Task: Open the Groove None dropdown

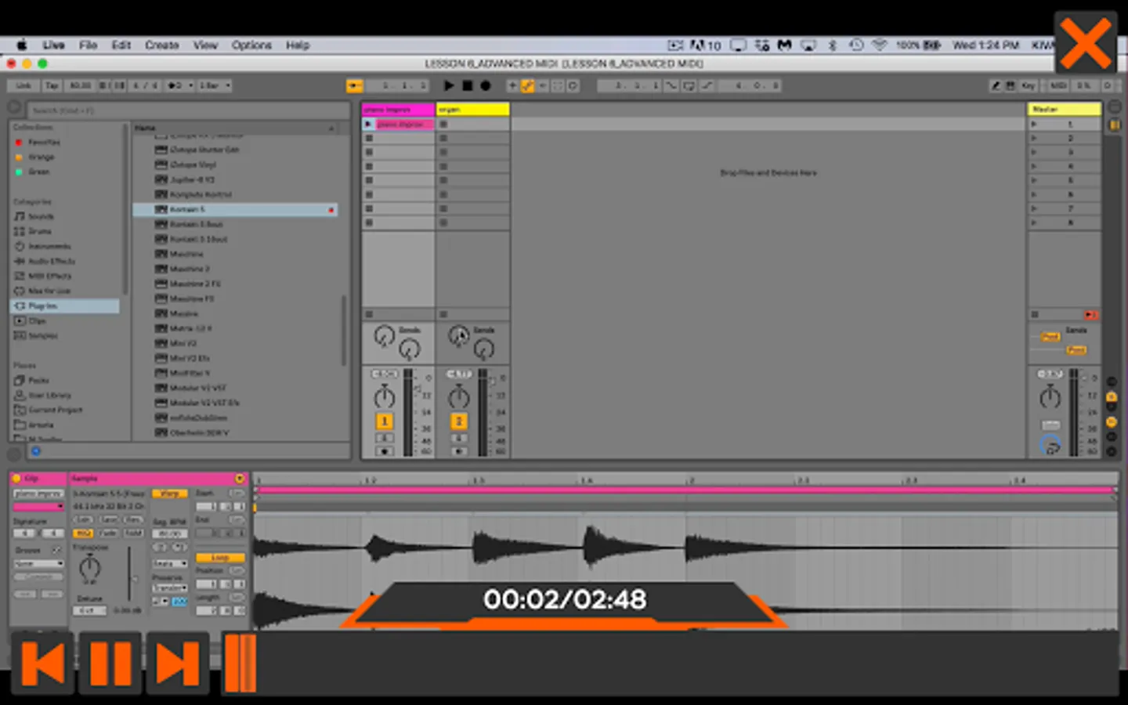Action: coord(38,564)
